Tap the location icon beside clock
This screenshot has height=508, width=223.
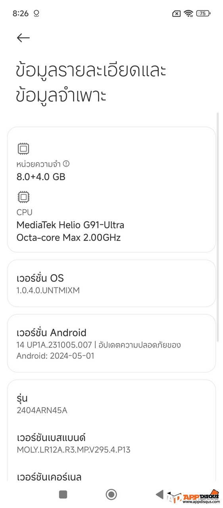(x=37, y=13)
